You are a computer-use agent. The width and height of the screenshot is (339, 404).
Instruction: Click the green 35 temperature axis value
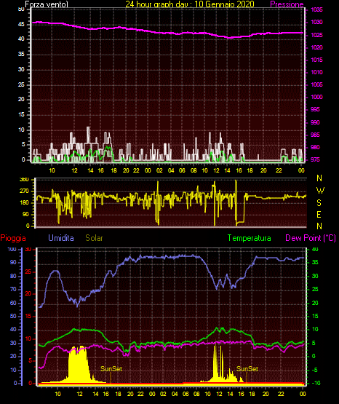pyautogui.click(x=315, y=263)
